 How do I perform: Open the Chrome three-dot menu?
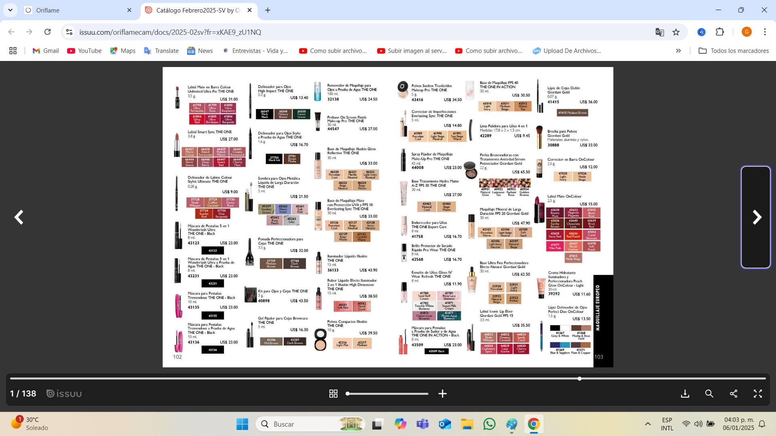click(x=765, y=32)
